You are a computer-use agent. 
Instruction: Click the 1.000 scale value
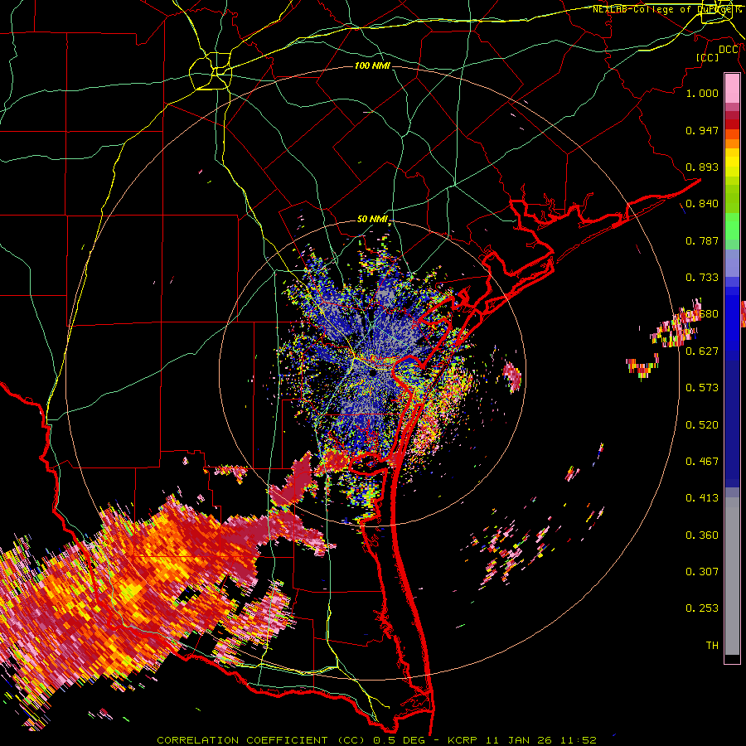702,93
